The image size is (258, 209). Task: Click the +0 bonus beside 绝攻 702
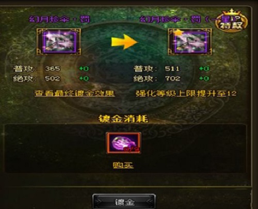pos(204,78)
